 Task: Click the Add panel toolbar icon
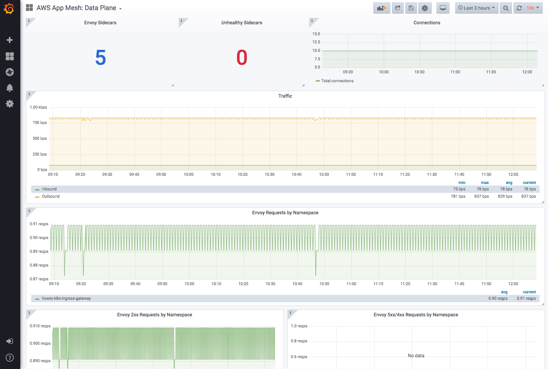click(381, 8)
